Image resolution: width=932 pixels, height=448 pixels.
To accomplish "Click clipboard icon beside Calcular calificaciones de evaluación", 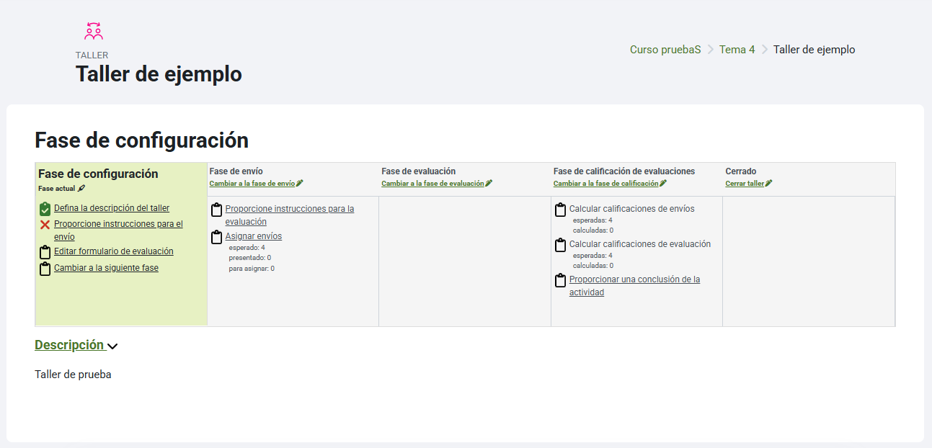I will coord(560,245).
